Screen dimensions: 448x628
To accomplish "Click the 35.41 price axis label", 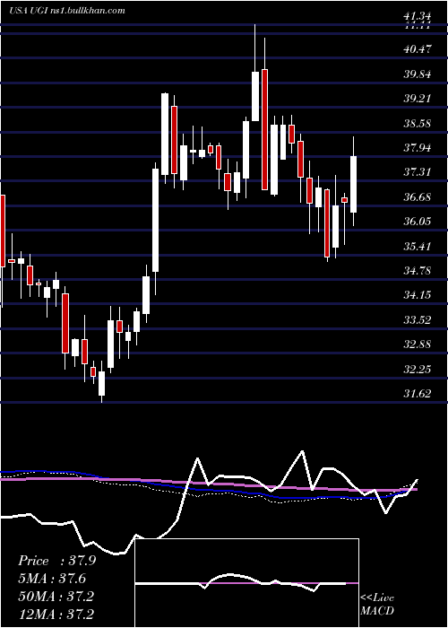I will pyautogui.click(x=418, y=247).
